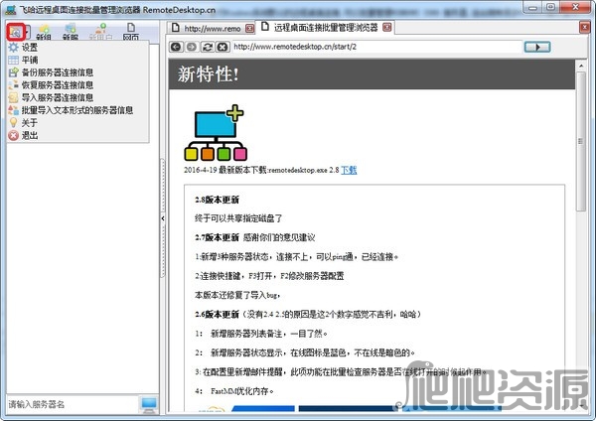Click the 2.8版本更新 heading text
This screenshot has height=421, width=596.
[x=217, y=200]
